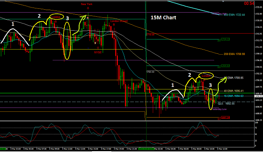This screenshot has height=152, width=263.
Task: Select the red 00:54 candle timer
Action: pos(249,3)
